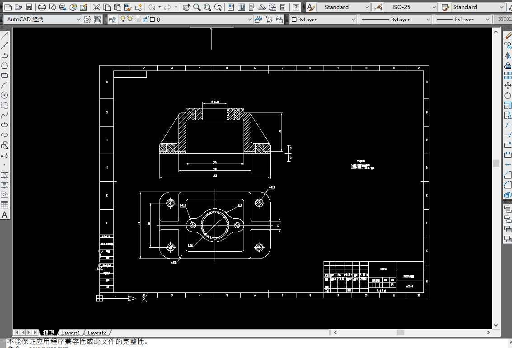
Task: Open the AutoCAD 经典 workspace dropdown
Action: coord(42,19)
